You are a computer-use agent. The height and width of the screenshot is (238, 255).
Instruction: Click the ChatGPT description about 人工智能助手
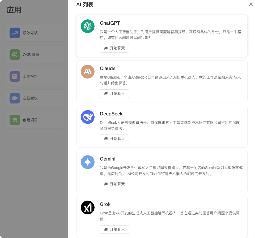171,35
